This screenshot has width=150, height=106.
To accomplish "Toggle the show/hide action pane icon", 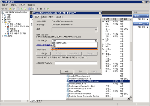I will [33, 9].
